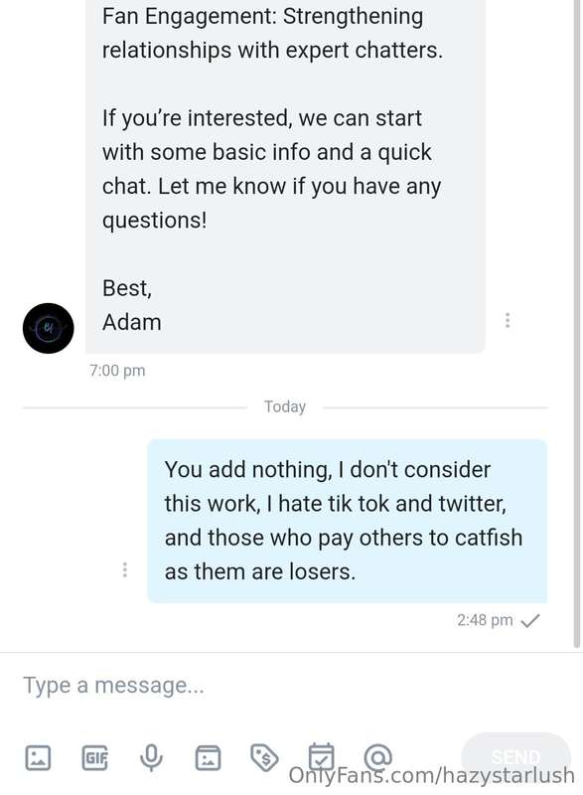Open the GIF picker
This screenshot has width=583, height=795.
click(x=94, y=757)
